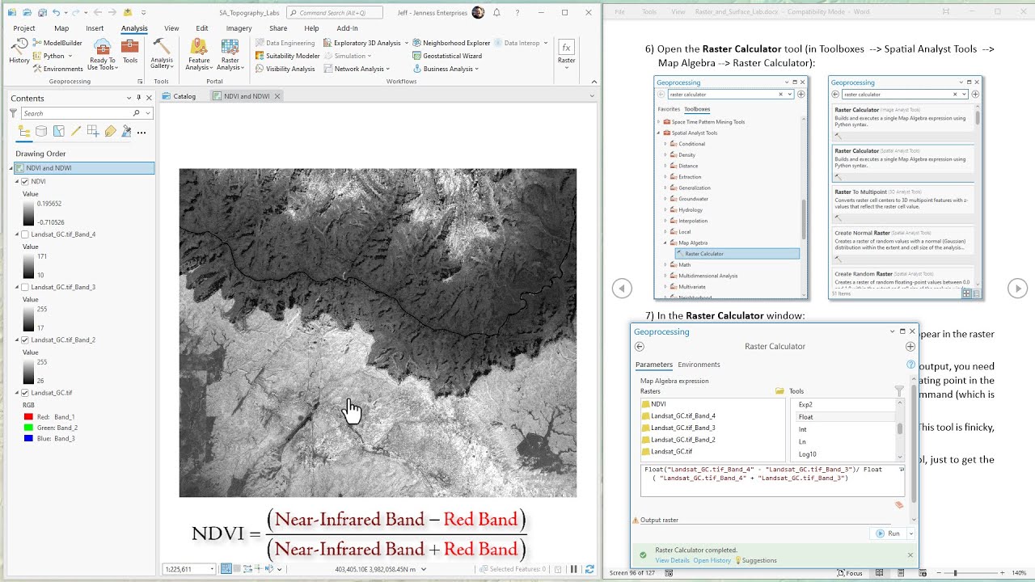Adjust the Word zoom slider

(x=956, y=573)
